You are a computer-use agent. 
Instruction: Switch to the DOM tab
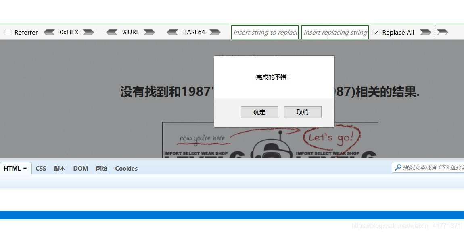(80, 168)
